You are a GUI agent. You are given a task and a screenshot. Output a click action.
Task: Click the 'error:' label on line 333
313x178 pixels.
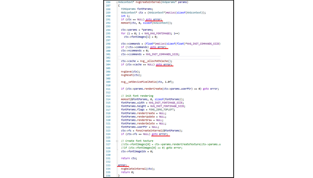tap(122, 165)
